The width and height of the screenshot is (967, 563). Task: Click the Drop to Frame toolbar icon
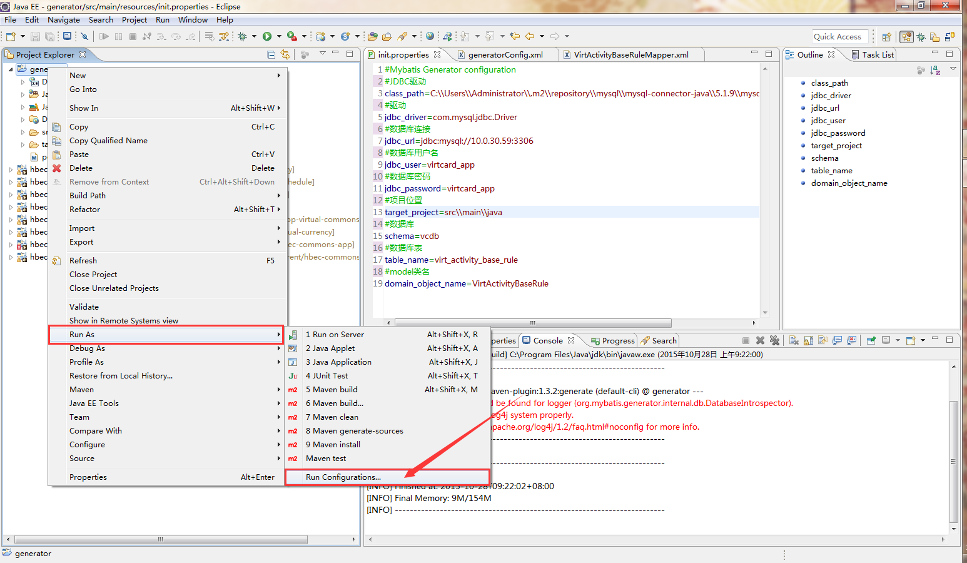209,36
